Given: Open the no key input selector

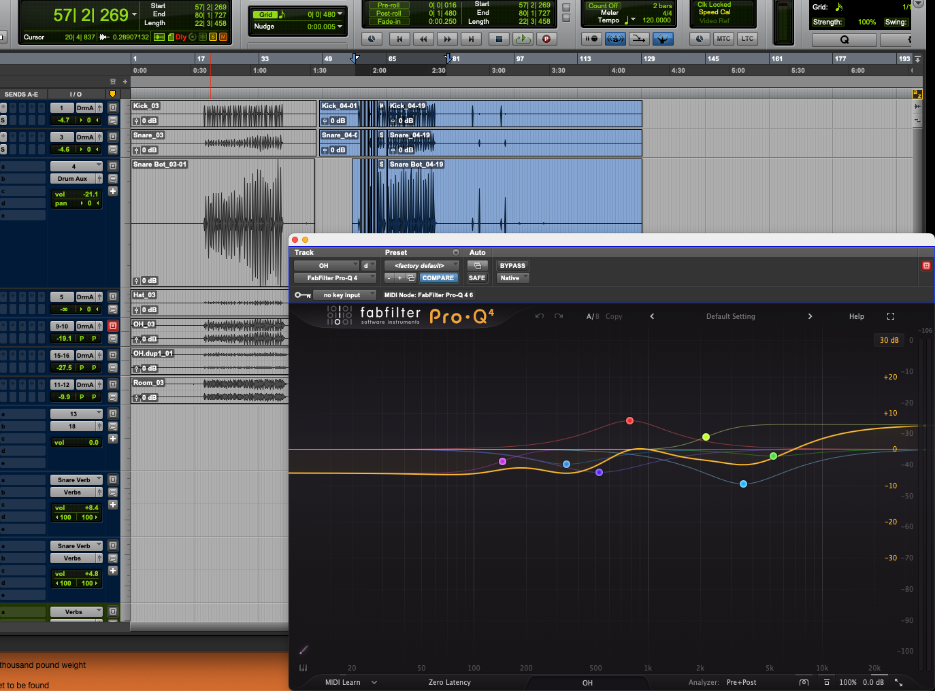Looking at the screenshot, I should click(x=344, y=295).
